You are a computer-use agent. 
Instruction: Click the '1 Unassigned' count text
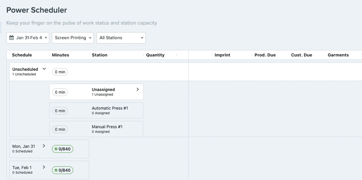coord(102,95)
